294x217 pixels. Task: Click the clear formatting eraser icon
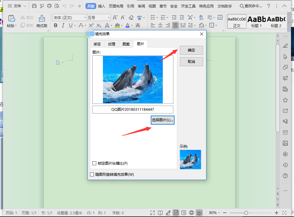point(131,18)
